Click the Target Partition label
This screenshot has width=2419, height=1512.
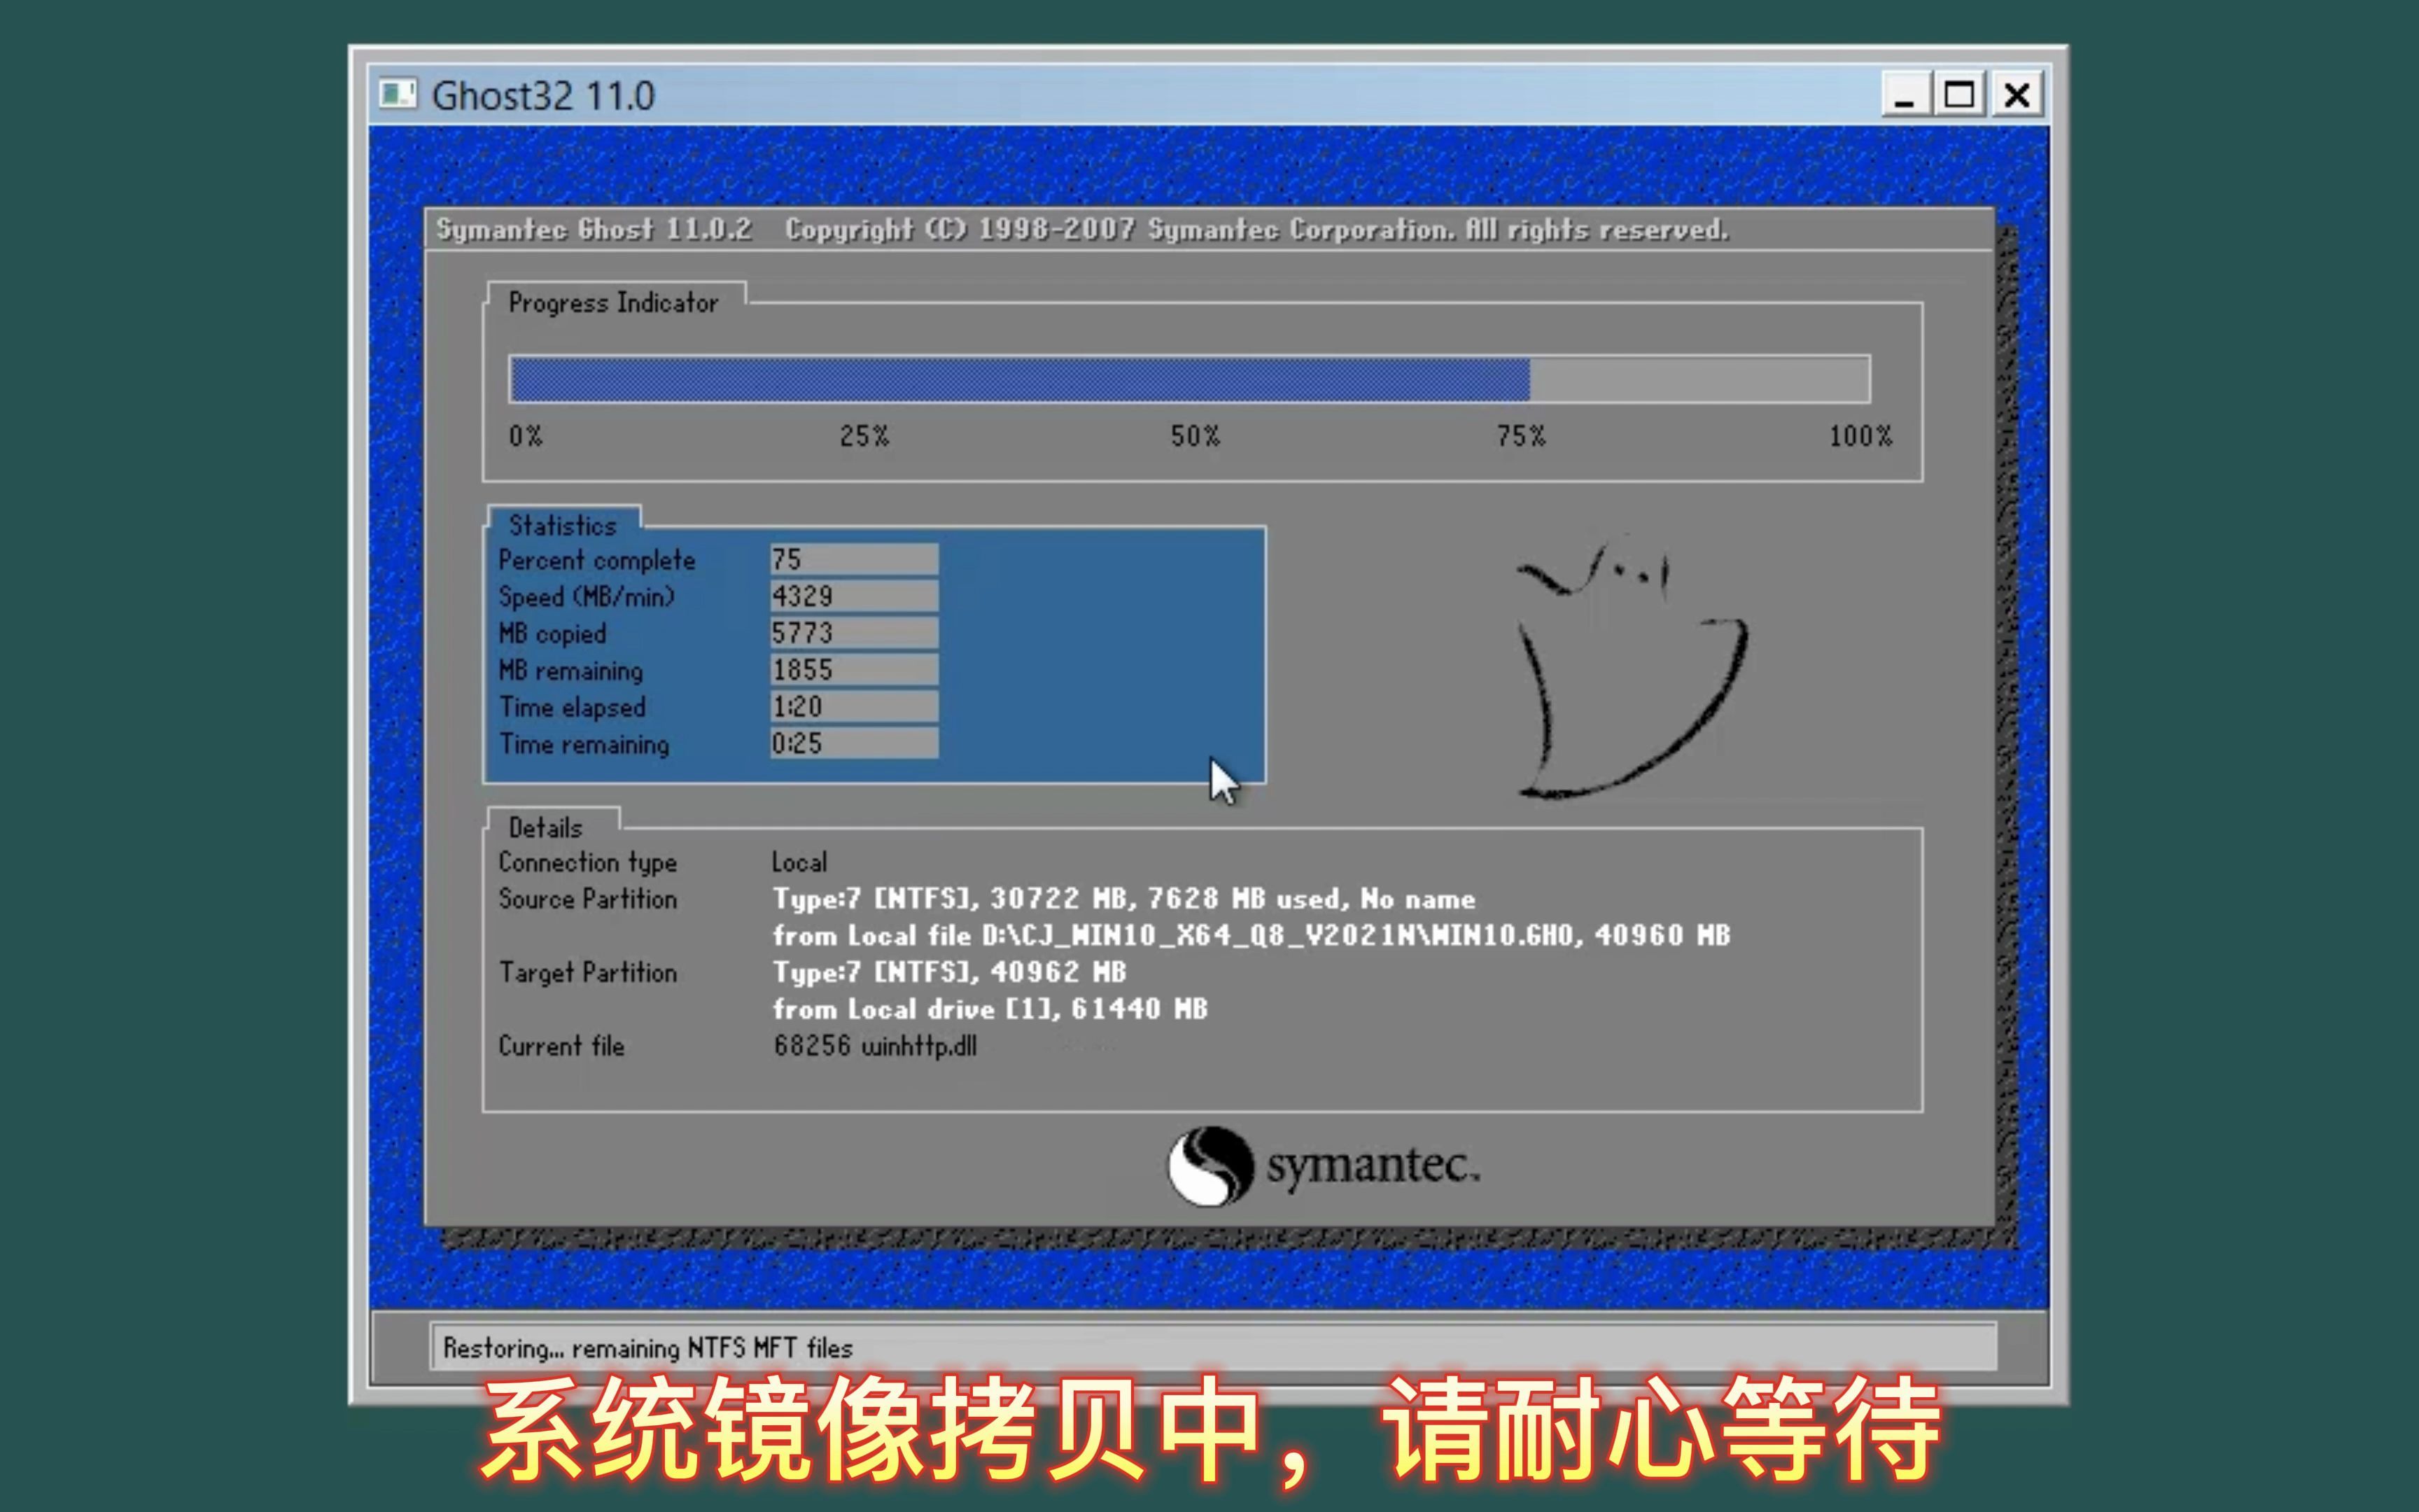pyautogui.click(x=588, y=973)
